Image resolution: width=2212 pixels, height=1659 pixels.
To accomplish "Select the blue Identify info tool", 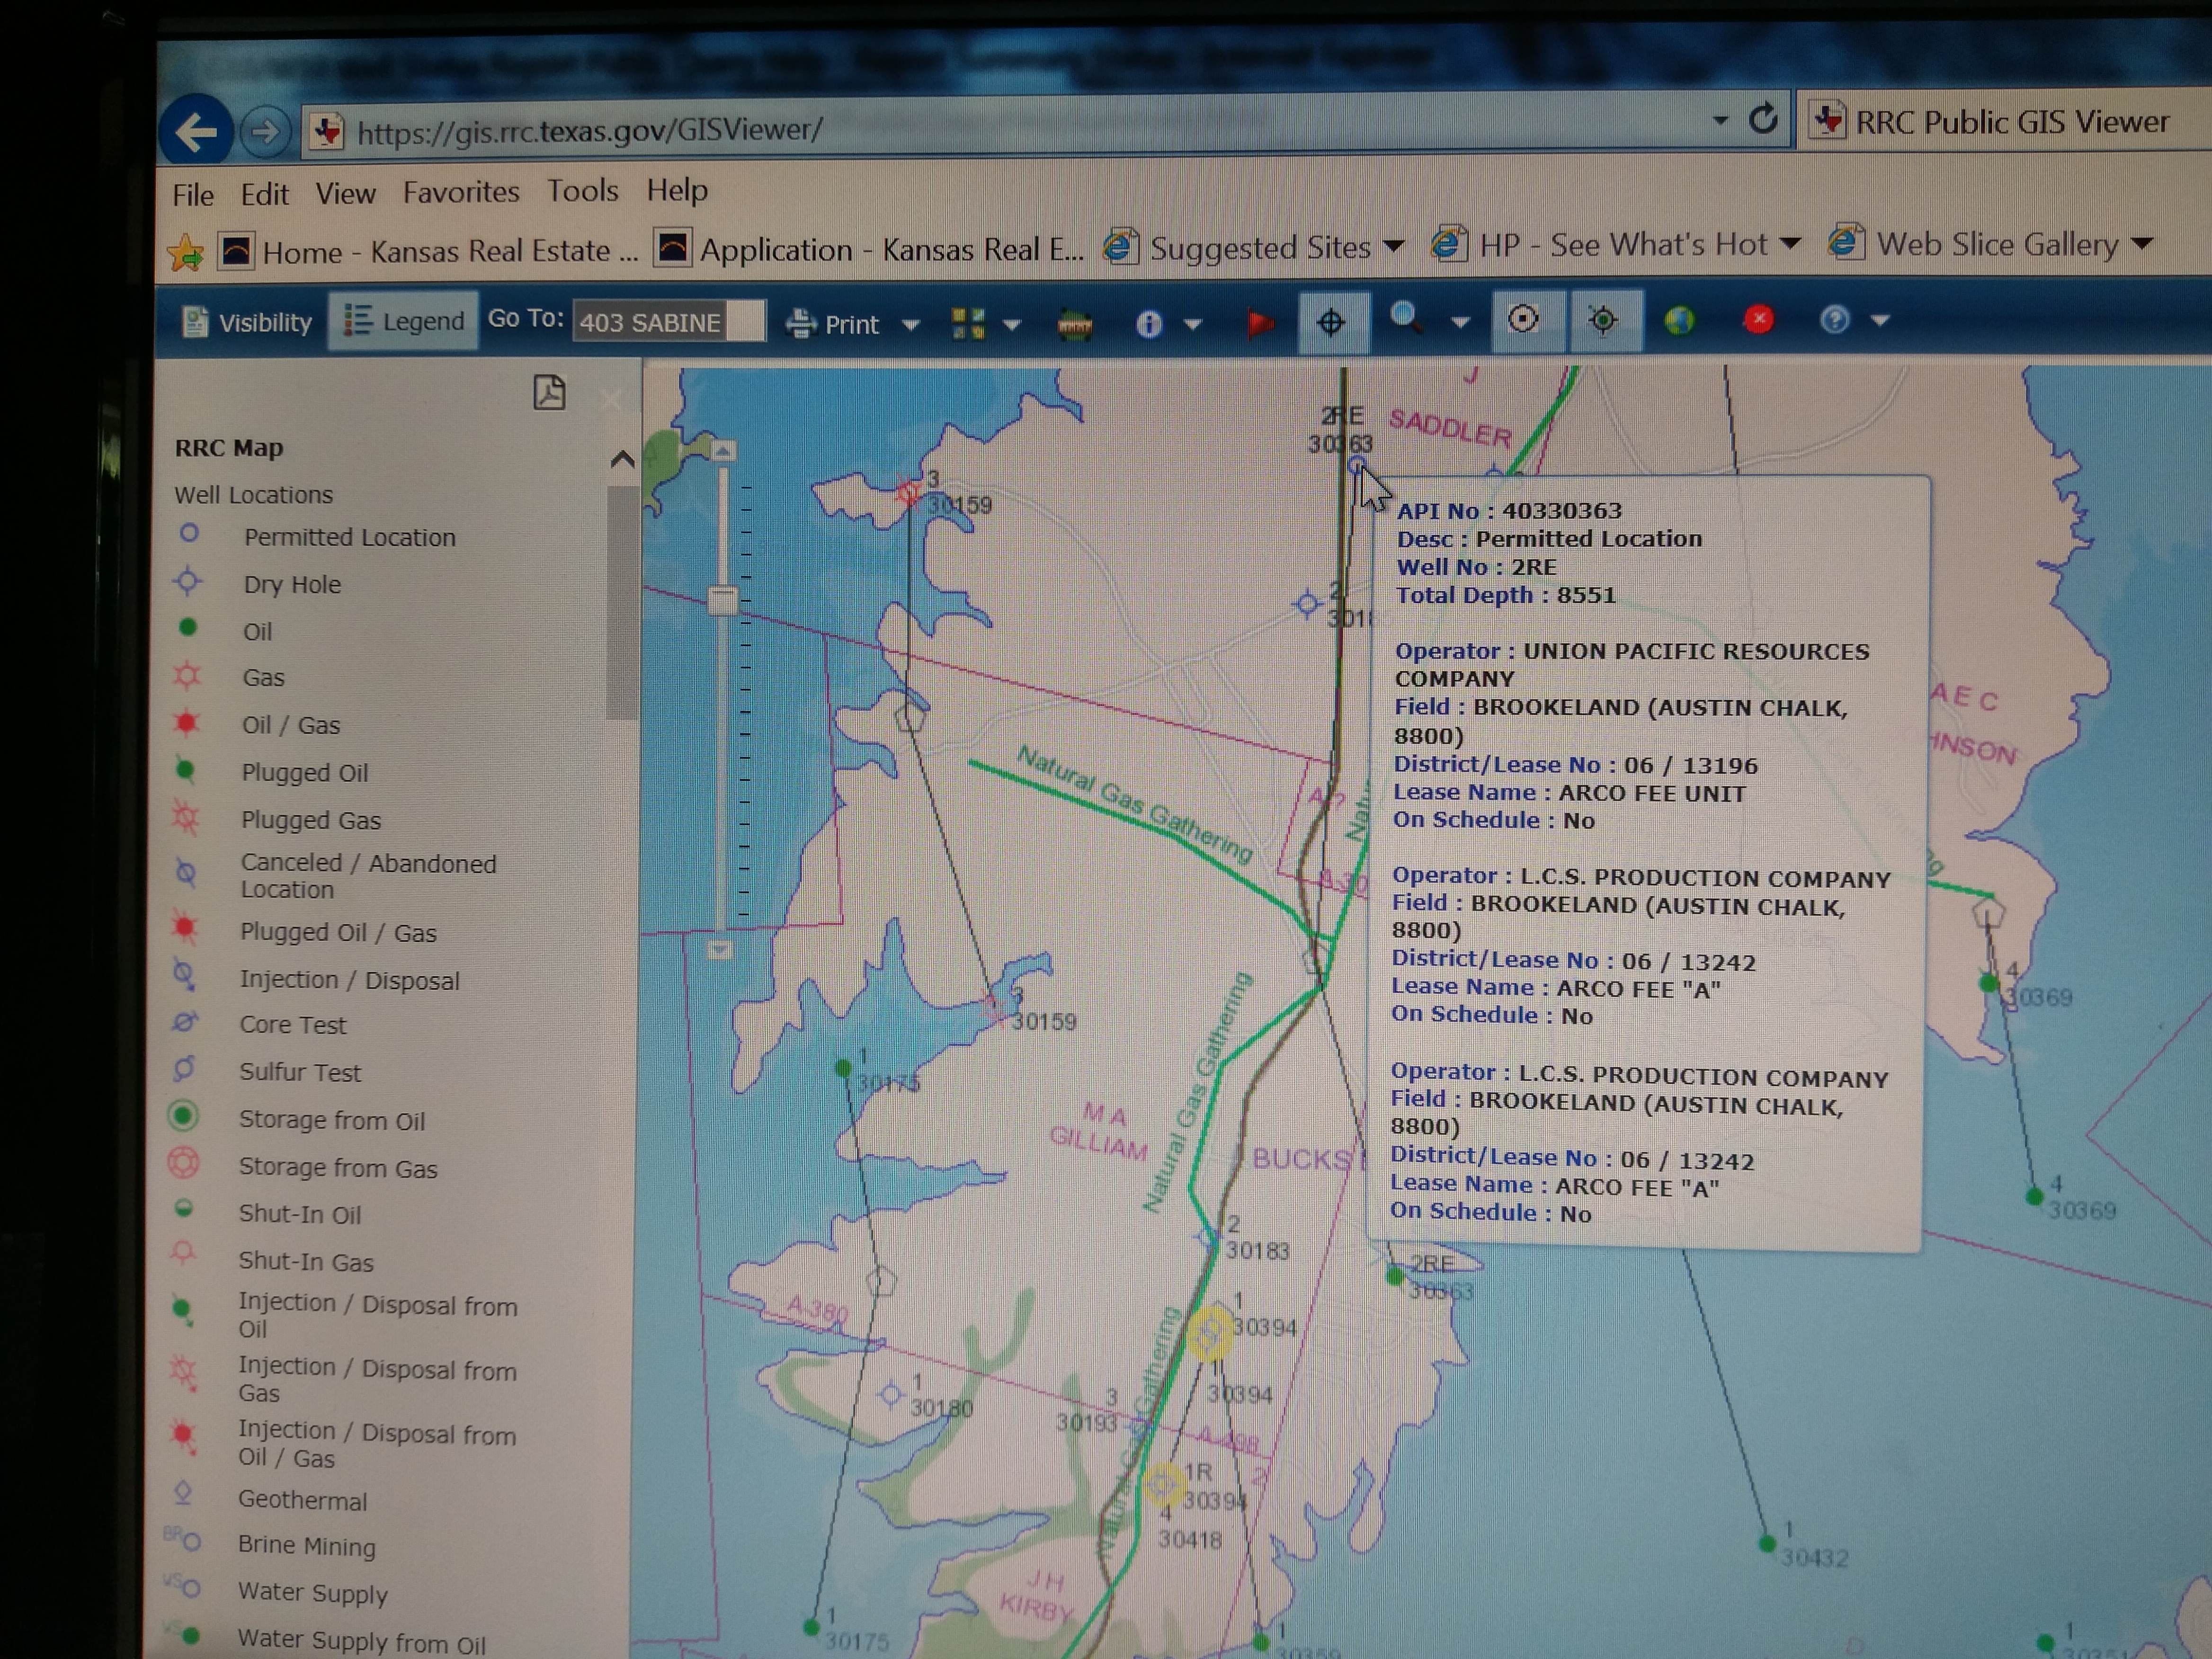I will pyautogui.click(x=1149, y=324).
